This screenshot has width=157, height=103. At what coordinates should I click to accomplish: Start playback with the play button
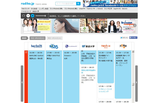point(28,16)
